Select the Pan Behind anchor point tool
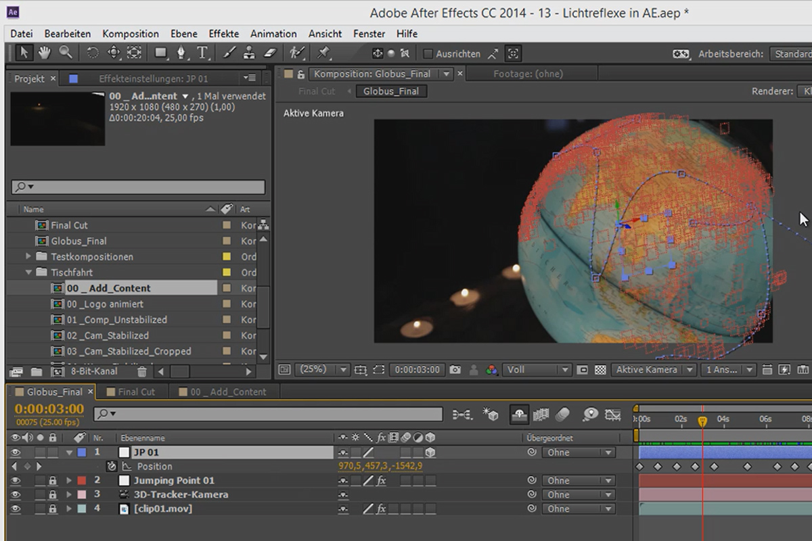The width and height of the screenshot is (812, 541). click(x=134, y=52)
